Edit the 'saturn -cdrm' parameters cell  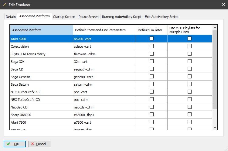[104, 84]
